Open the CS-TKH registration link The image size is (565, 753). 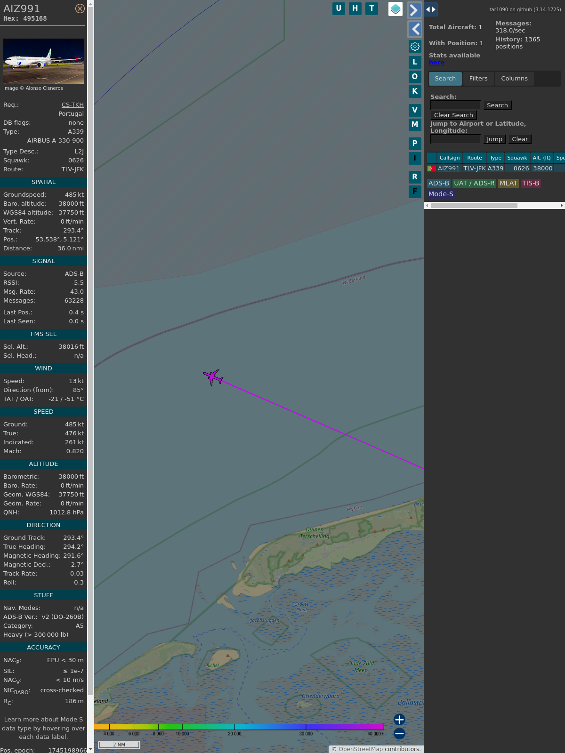[x=73, y=105]
